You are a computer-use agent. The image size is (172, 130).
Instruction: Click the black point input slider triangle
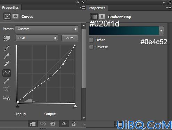17,106
